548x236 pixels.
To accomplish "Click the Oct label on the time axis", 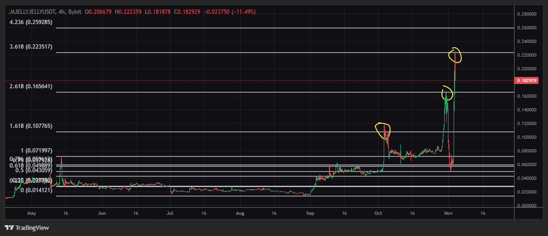I will point(379,213).
